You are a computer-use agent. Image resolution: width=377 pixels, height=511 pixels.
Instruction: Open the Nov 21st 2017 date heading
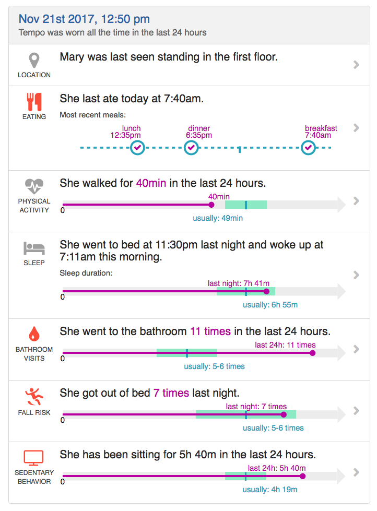(84, 19)
